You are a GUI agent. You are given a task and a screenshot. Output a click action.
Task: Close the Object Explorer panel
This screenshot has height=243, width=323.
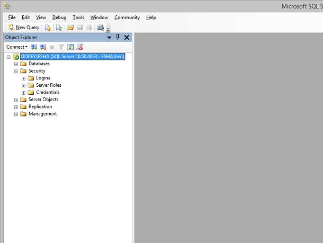(x=127, y=37)
